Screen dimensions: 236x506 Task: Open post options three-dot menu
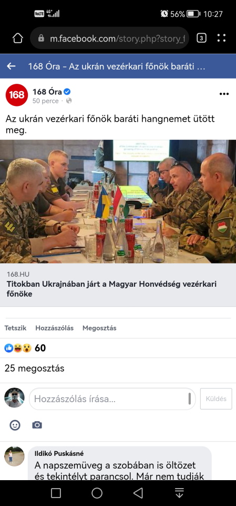(x=224, y=94)
